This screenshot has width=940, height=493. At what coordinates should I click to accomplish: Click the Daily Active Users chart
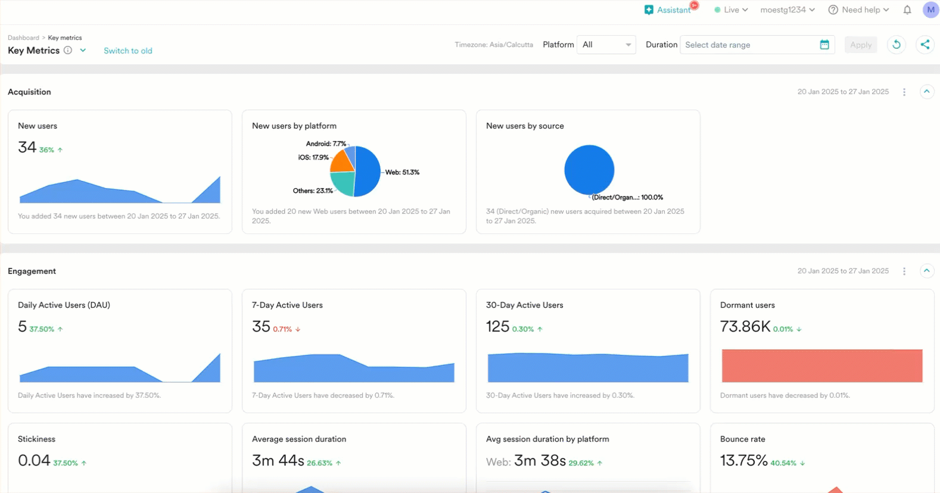120,368
